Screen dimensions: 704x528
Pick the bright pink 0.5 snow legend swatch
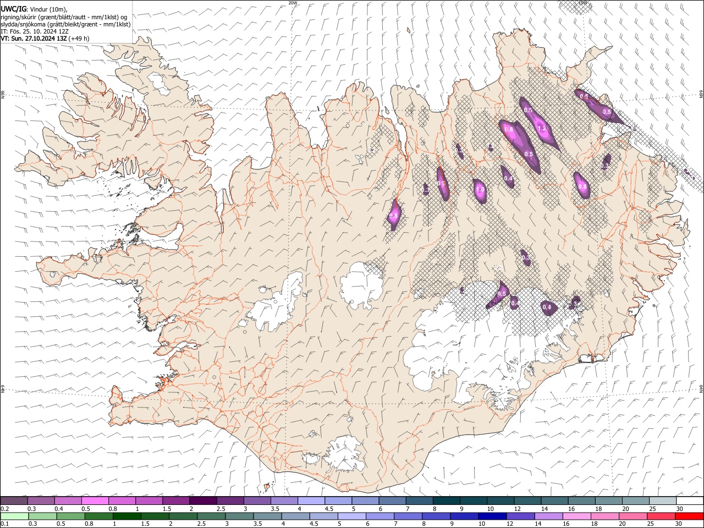pos(95,501)
